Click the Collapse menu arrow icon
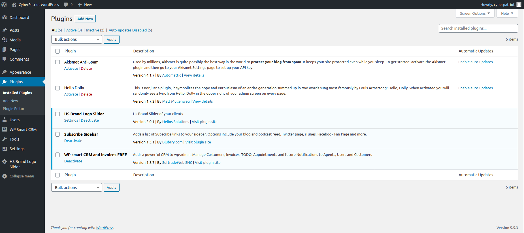Viewport: 524px width, 233px height. (x=5, y=176)
